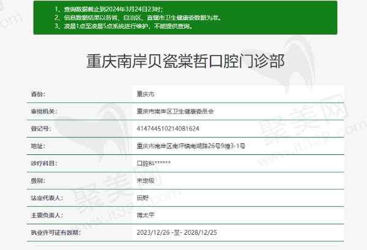Click the name 田野
The width and height of the screenshot is (367, 250).
pos(143,198)
